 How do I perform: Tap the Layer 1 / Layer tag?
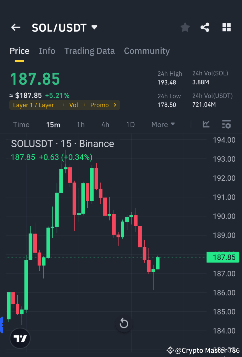33,105
